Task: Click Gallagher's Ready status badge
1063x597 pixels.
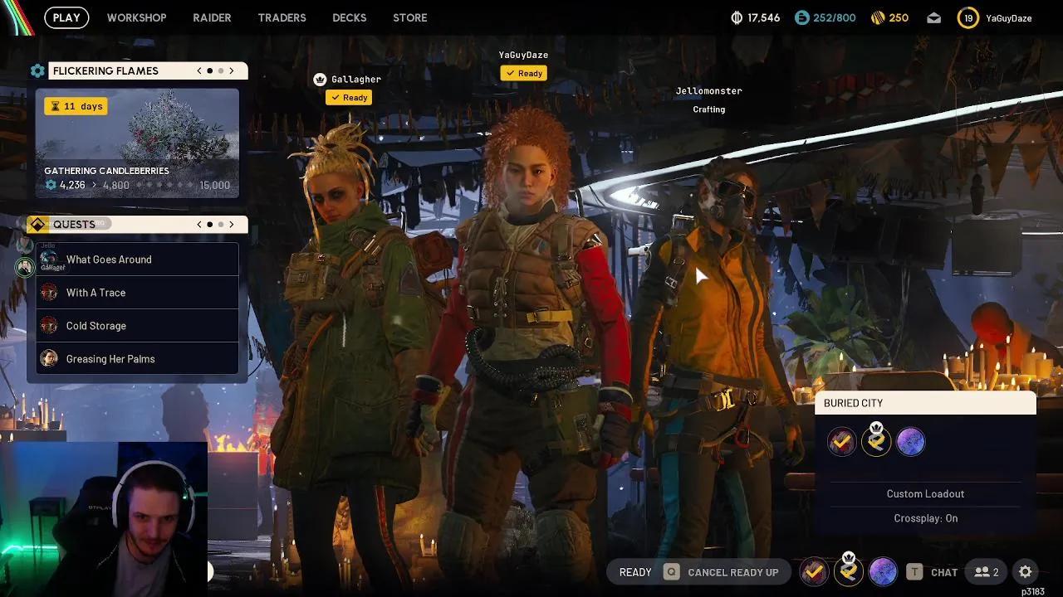Action: tap(349, 98)
